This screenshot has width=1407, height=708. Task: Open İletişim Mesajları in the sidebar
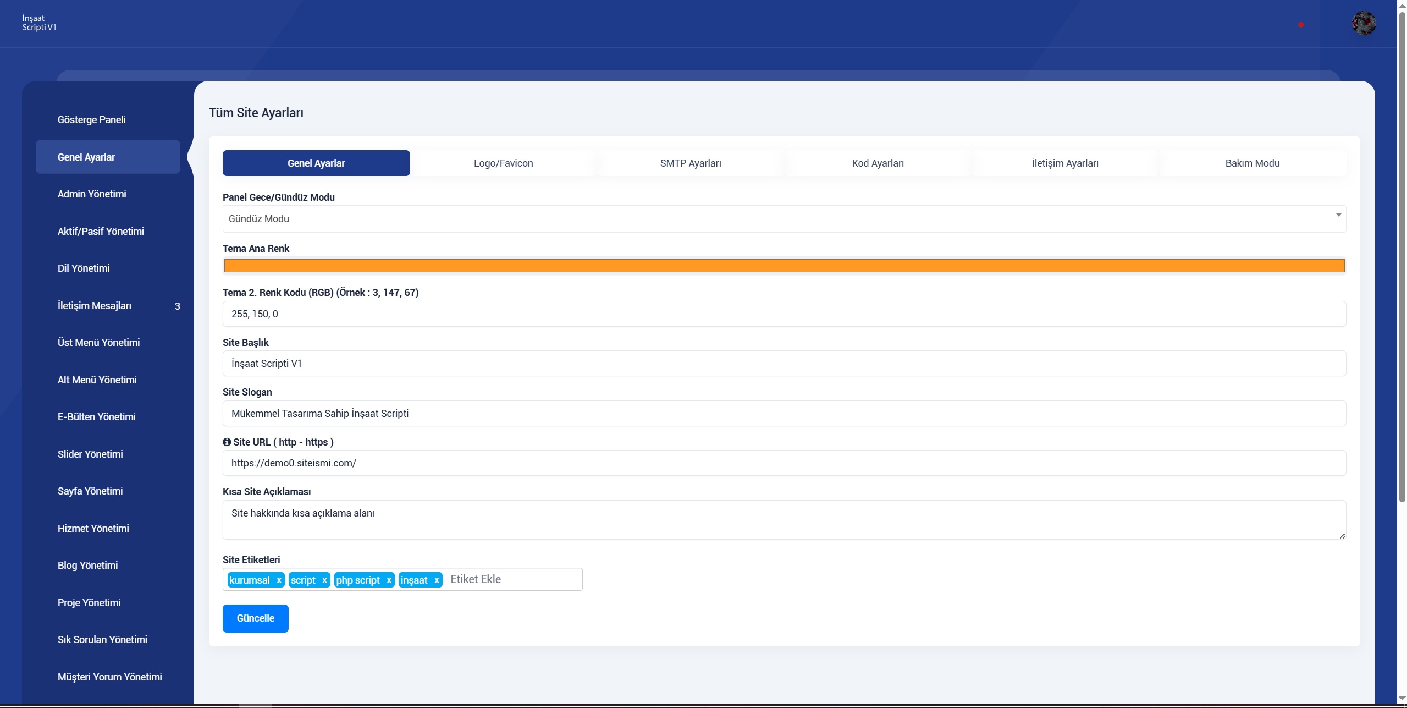pos(95,306)
